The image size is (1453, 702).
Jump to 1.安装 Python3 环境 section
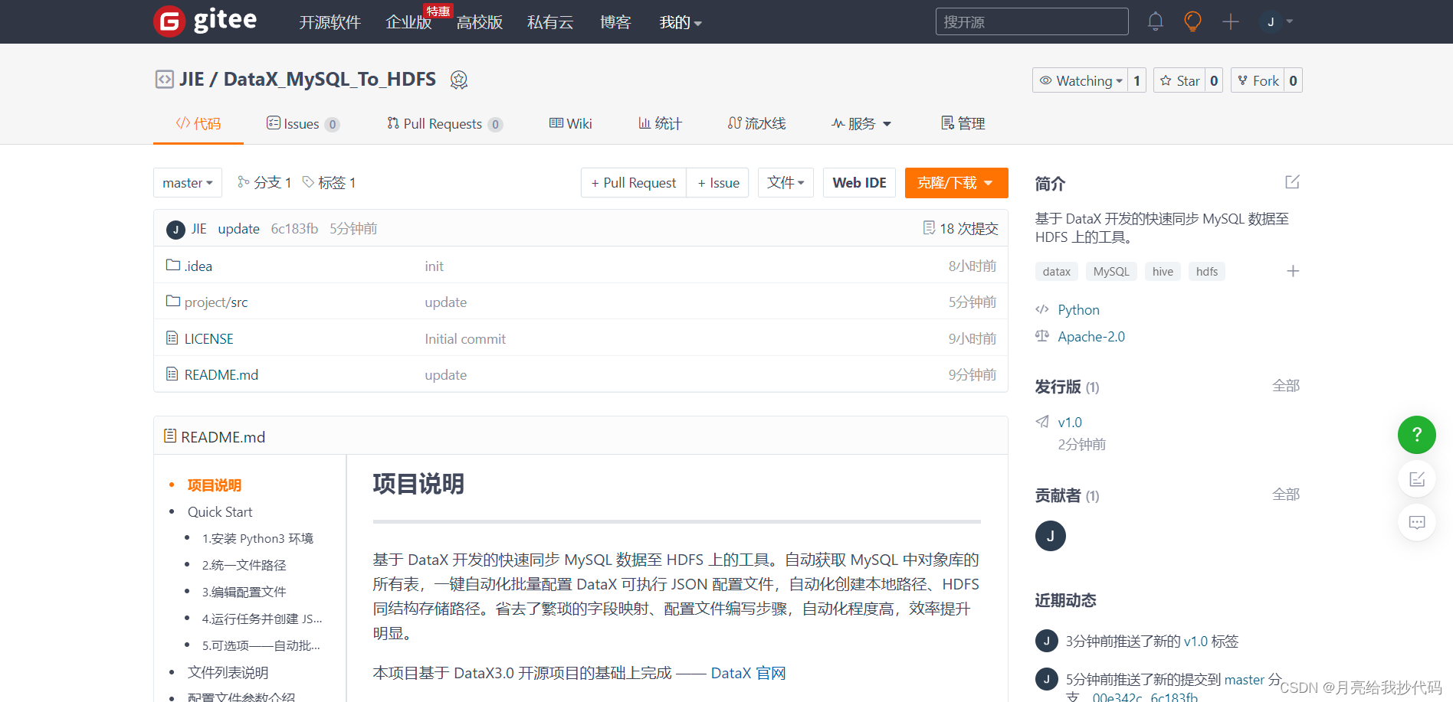pyautogui.click(x=257, y=538)
